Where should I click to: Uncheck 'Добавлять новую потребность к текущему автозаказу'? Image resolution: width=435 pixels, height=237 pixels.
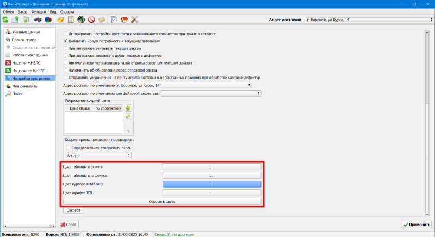[66, 41]
